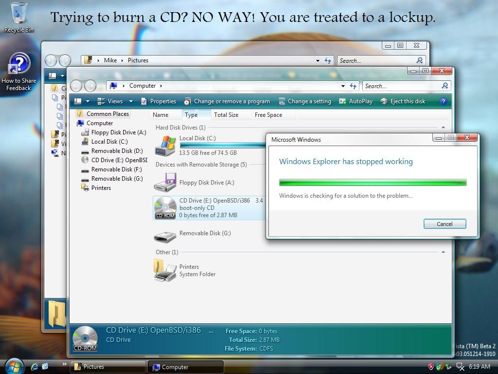Click Eject this disk
498x374 pixels.
coord(403,101)
